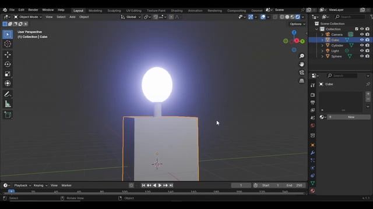Select the Rotate tool
Image resolution: width=373 pixels, height=209 pixels.
[x=8, y=64]
